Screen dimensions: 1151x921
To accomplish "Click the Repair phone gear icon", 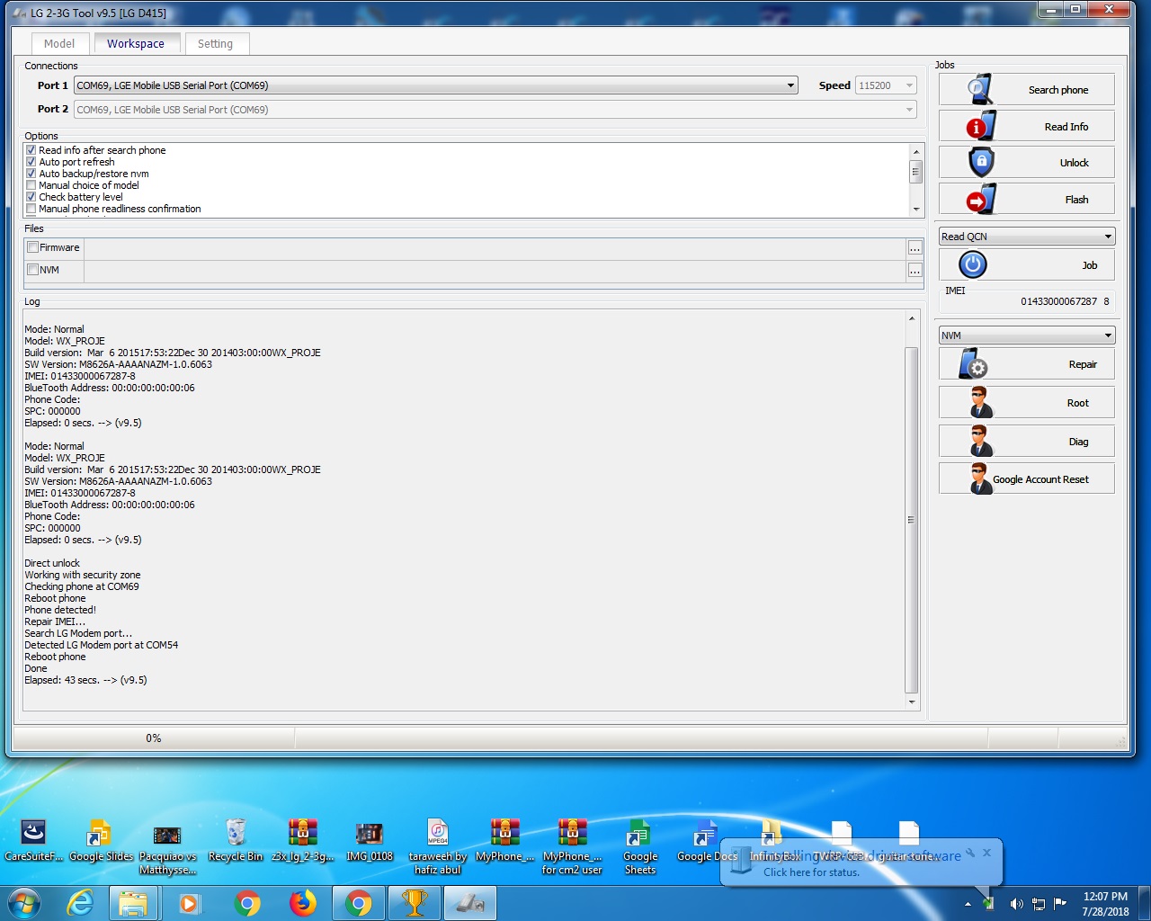I will pos(973,363).
